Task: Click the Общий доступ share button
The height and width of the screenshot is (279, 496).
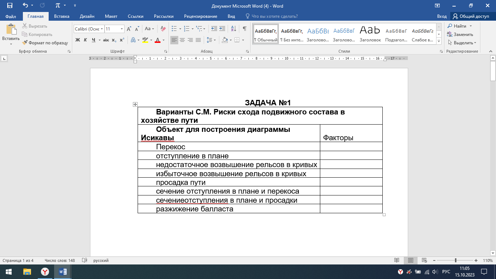Action: pos(471,16)
